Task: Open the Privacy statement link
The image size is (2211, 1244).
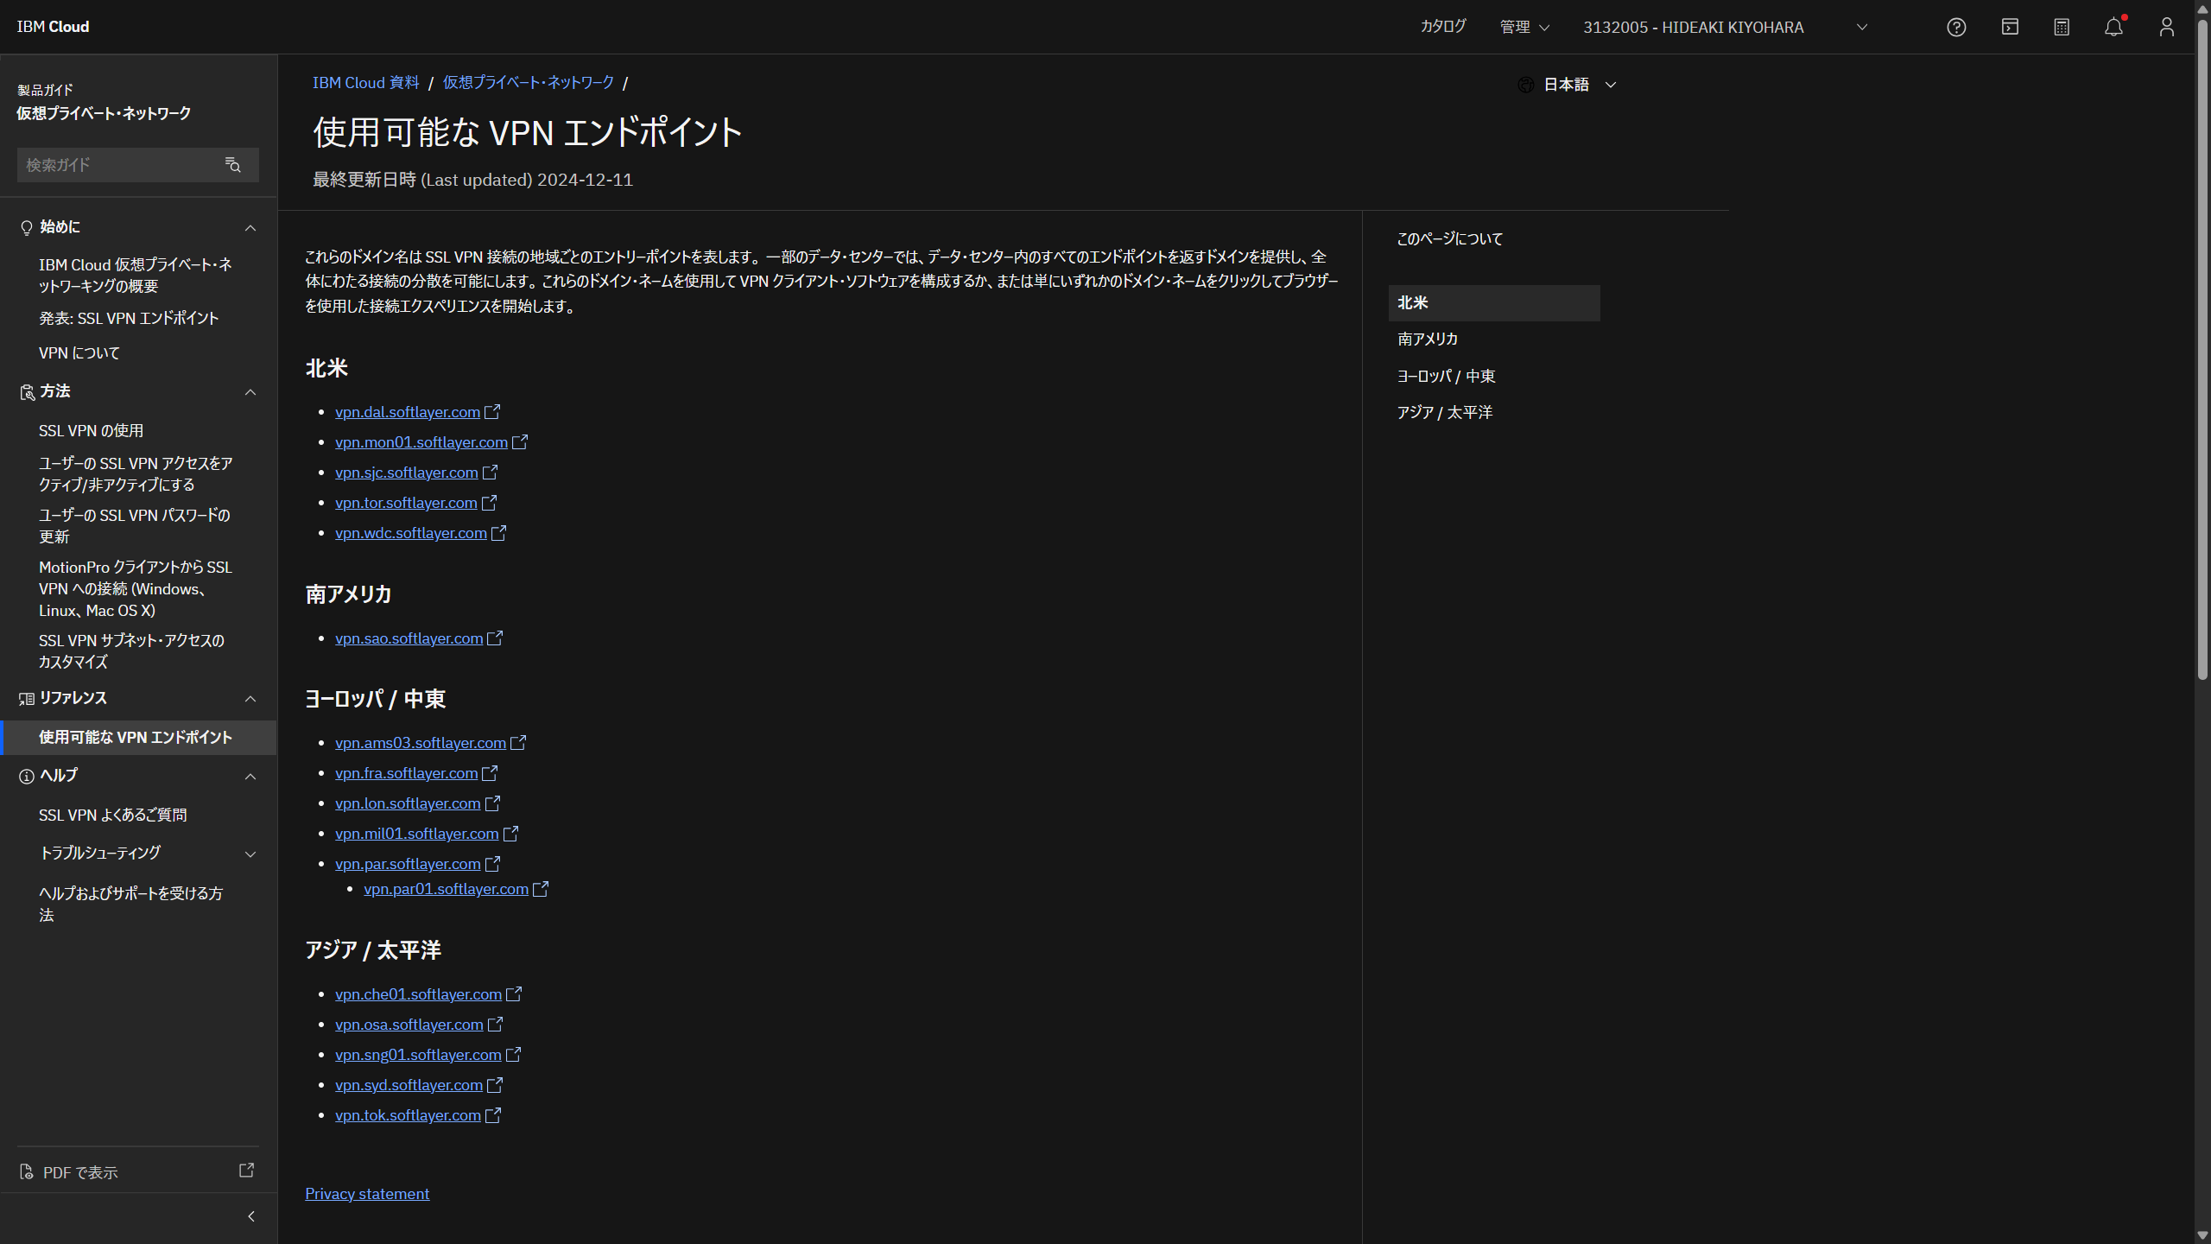Action: [x=366, y=1193]
